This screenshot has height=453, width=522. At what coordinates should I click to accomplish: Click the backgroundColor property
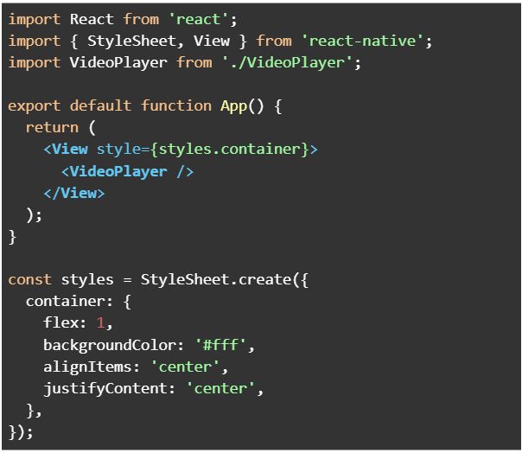point(110,345)
